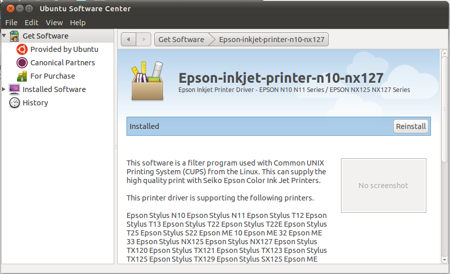This screenshot has width=450, height=274.
Task: Click the Epson-inkjet-printer-n10-nx127 breadcrumb
Action: click(272, 39)
